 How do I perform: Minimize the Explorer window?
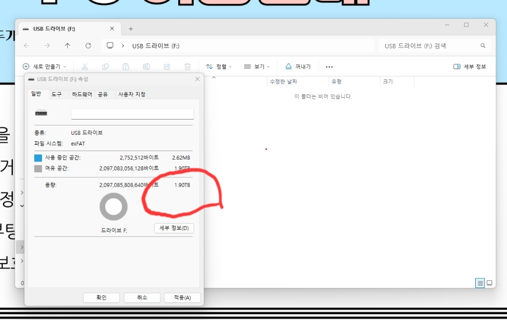pyautogui.click(x=447, y=25)
